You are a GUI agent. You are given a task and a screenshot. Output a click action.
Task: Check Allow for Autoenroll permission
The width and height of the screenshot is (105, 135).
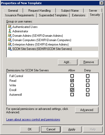coord(72,95)
